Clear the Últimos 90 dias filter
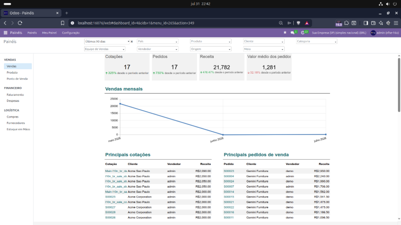This screenshot has width=401, height=225. pos(132,41)
